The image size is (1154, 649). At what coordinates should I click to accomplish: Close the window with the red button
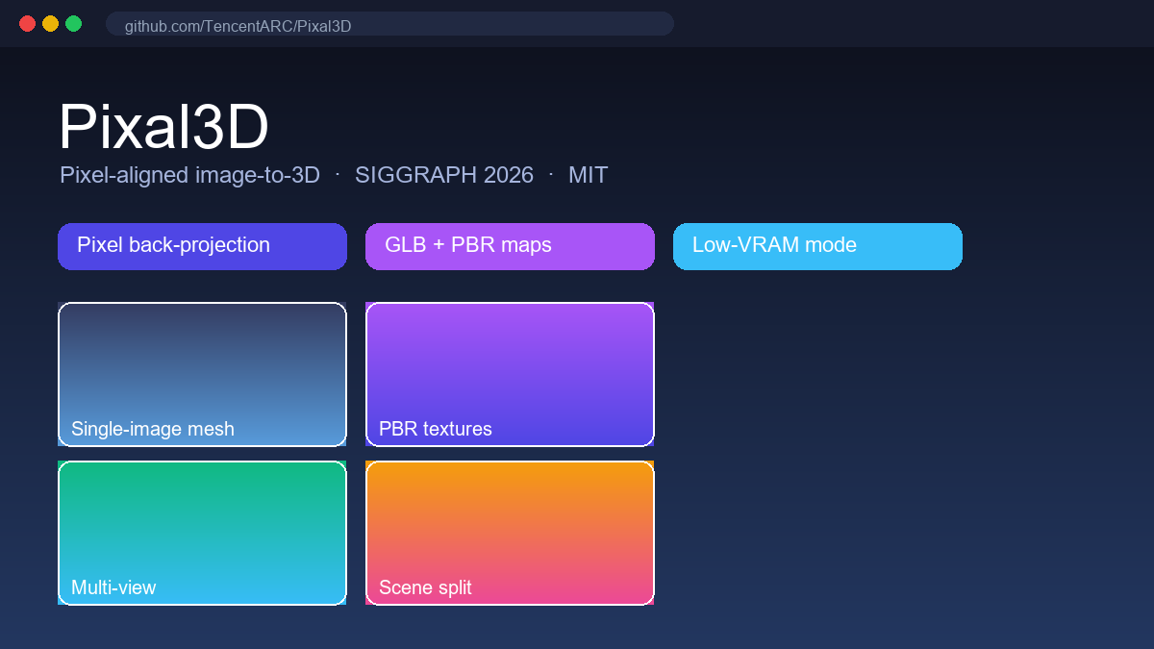pyautogui.click(x=27, y=23)
